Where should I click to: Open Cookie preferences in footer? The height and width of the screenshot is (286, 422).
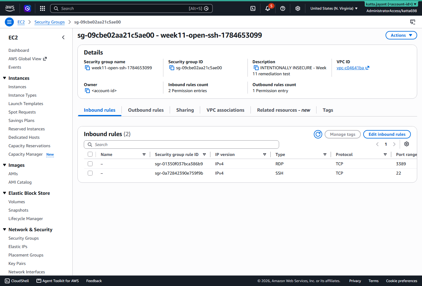click(402, 281)
